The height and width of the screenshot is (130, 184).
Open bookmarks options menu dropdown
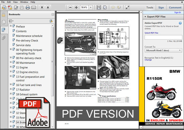[x=11, y=21]
